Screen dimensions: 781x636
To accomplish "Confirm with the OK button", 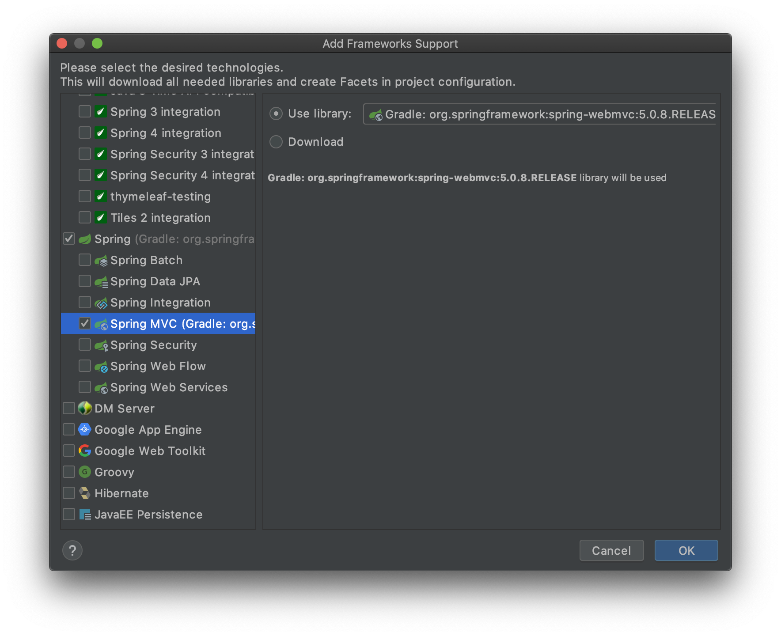I will (x=686, y=550).
